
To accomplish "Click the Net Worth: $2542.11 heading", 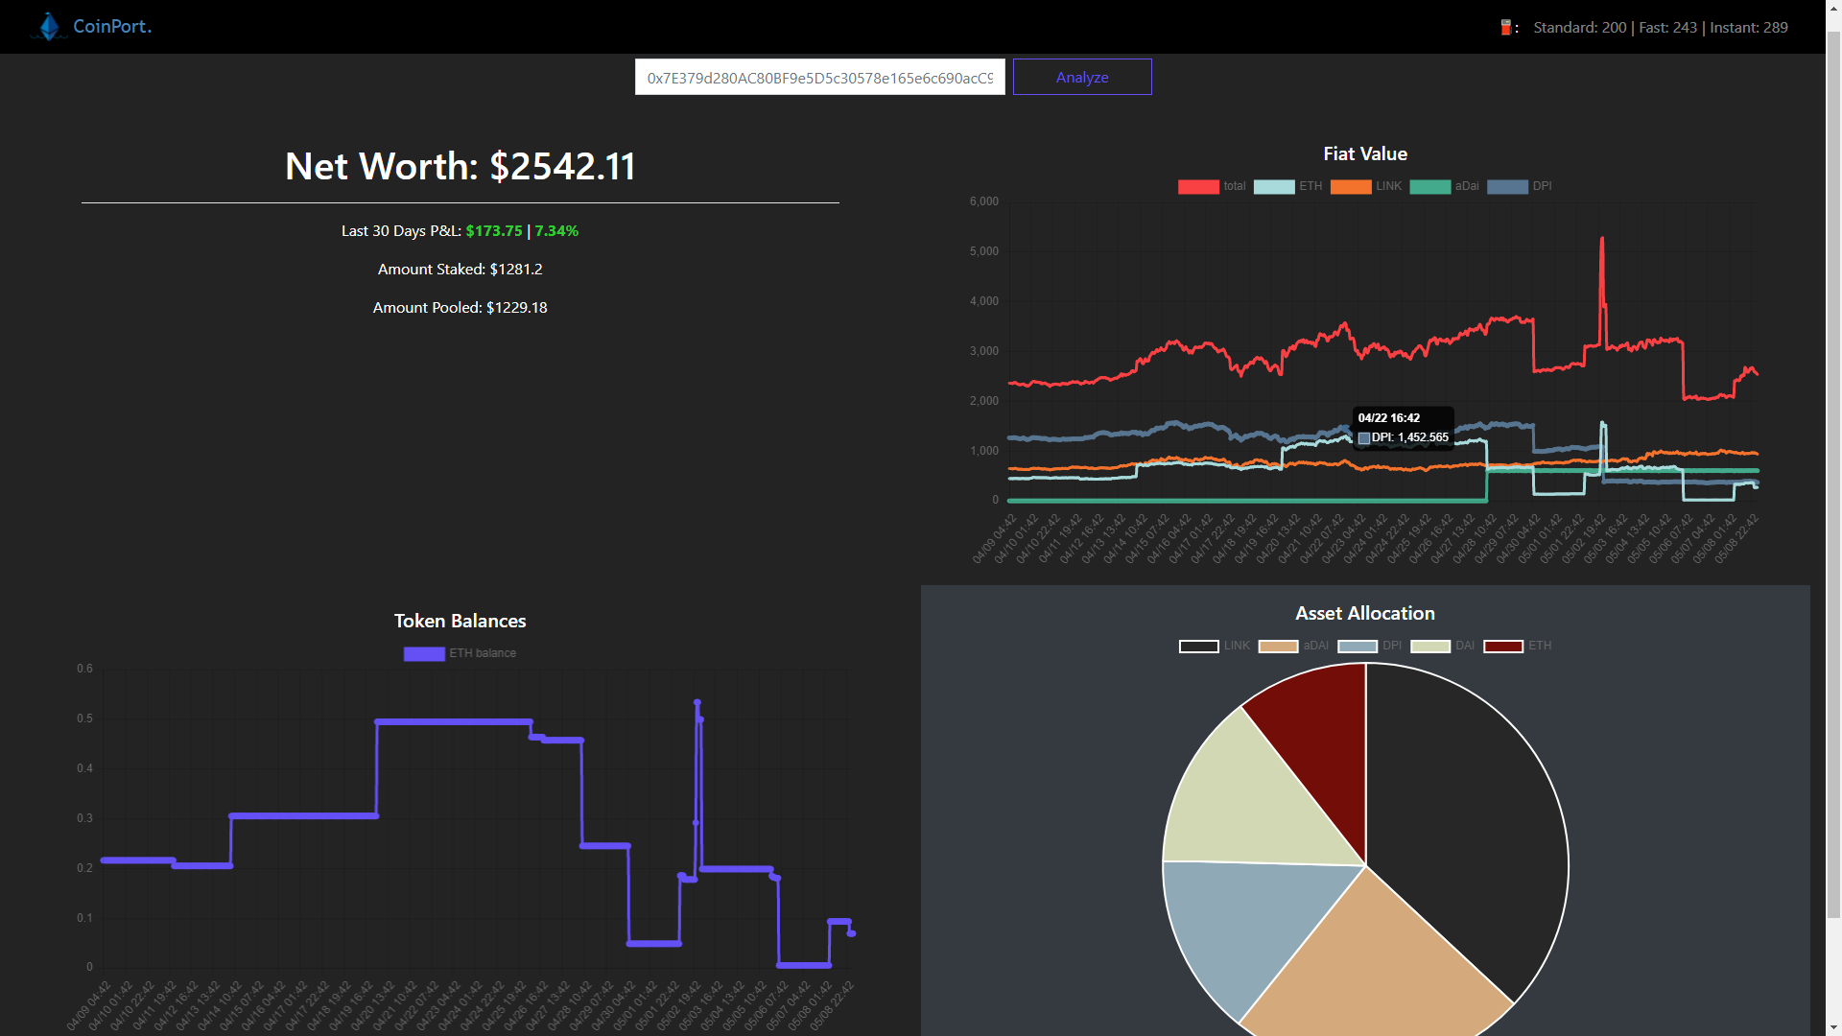I will pyautogui.click(x=460, y=167).
